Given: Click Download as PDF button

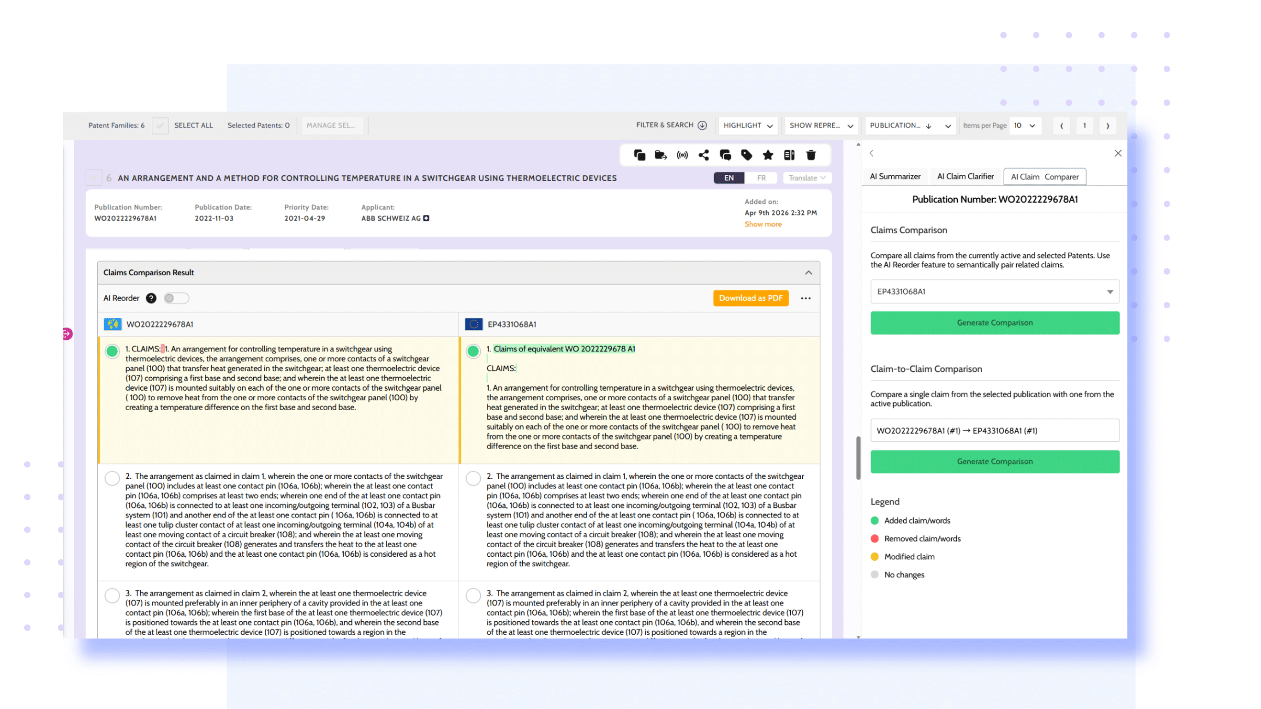Looking at the screenshot, I should tap(750, 298).
